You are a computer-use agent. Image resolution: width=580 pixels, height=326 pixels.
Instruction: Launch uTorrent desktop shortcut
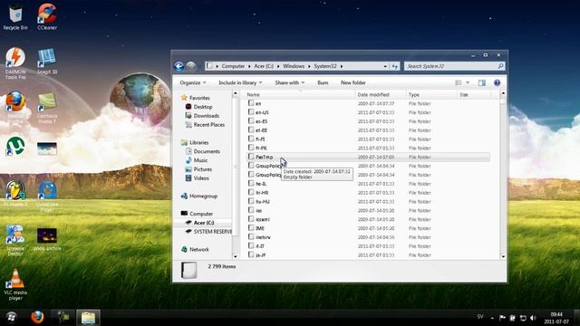[x=15, y=146]
